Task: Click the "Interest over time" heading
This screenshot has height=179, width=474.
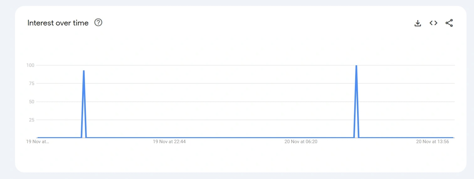Action: click(58, 23)
